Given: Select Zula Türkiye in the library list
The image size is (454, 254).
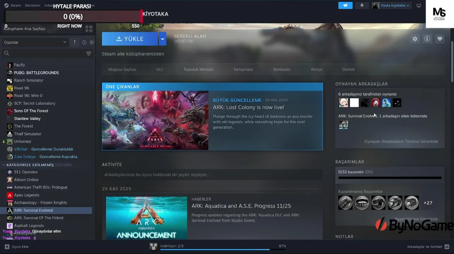Looking at the screenshot, I should (x=46, y=157).
